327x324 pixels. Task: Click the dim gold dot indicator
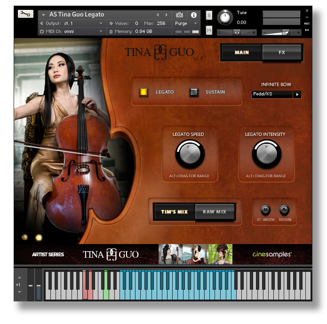coord(24,237)
